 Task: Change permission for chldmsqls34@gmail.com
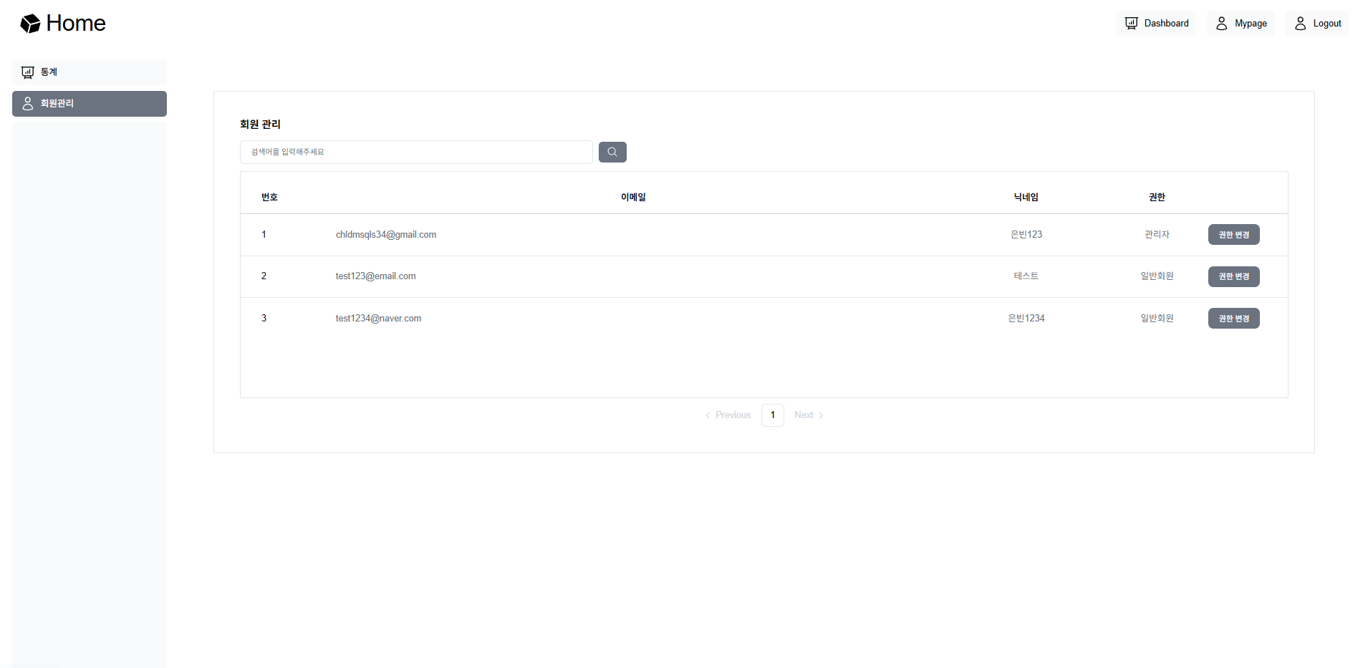1233,235
